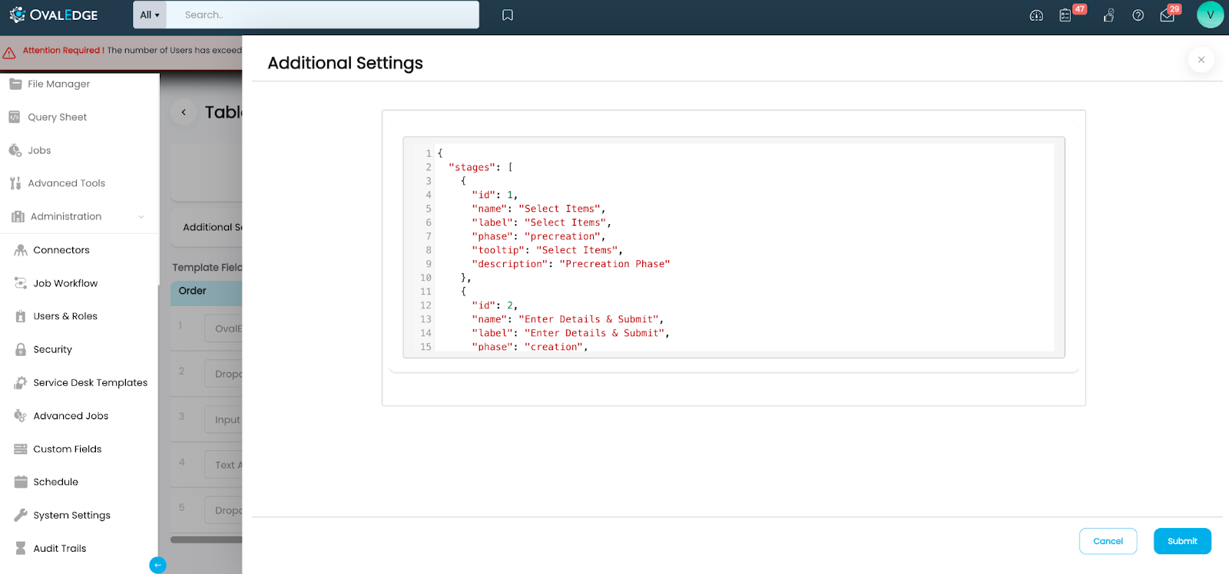The width and height of the screenshot is (1229, 574).
Task: Open Jobs in sidebar
Action: click(39, 150)
